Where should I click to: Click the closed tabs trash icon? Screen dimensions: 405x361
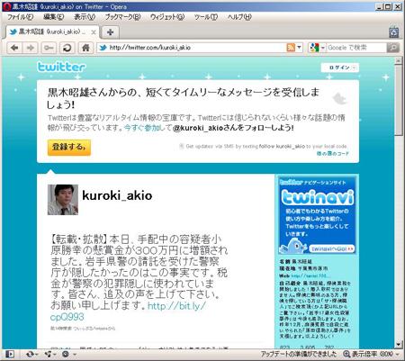[393, 32]
